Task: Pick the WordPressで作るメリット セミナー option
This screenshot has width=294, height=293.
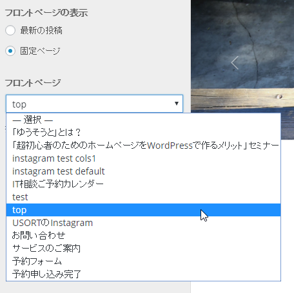Action: [x=143, y=146]
